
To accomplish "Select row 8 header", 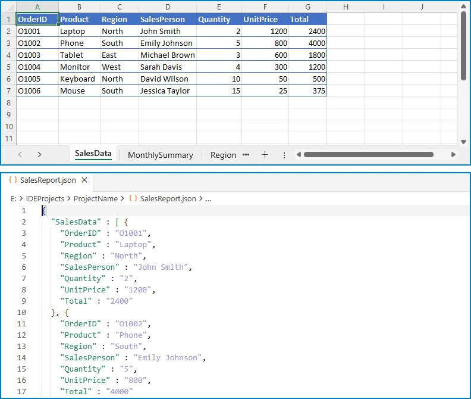I will (x=8, y=102).
